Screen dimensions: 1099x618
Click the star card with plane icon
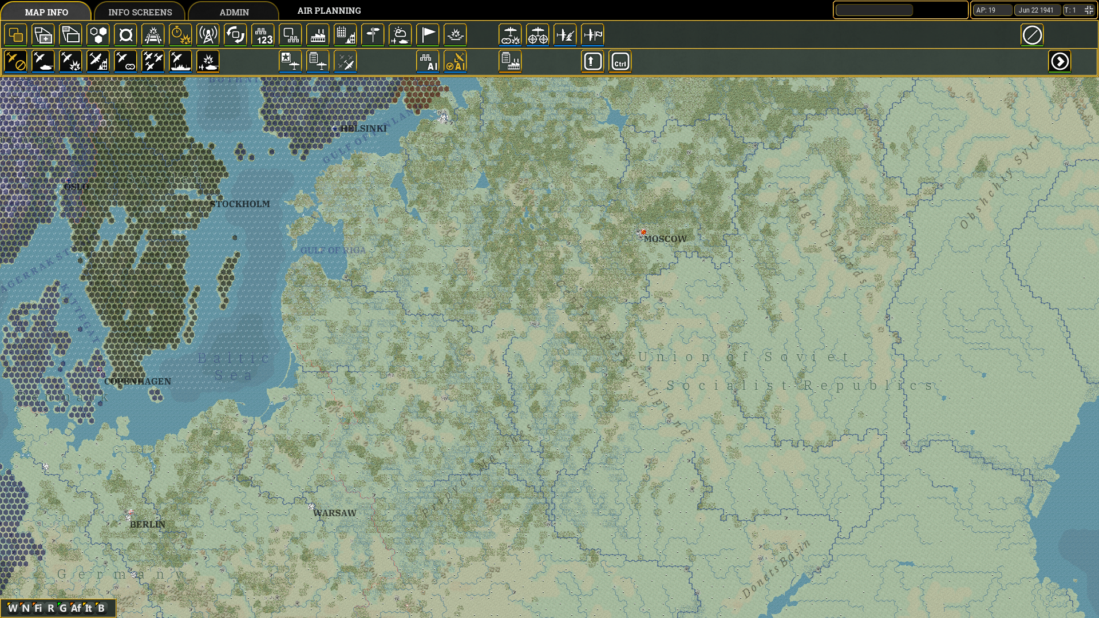(290, 61)
